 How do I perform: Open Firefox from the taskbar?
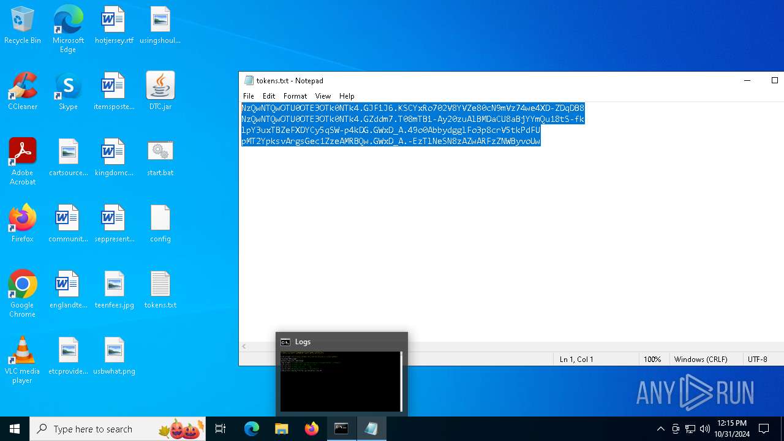pyautogui.click(x=312, y=429)
